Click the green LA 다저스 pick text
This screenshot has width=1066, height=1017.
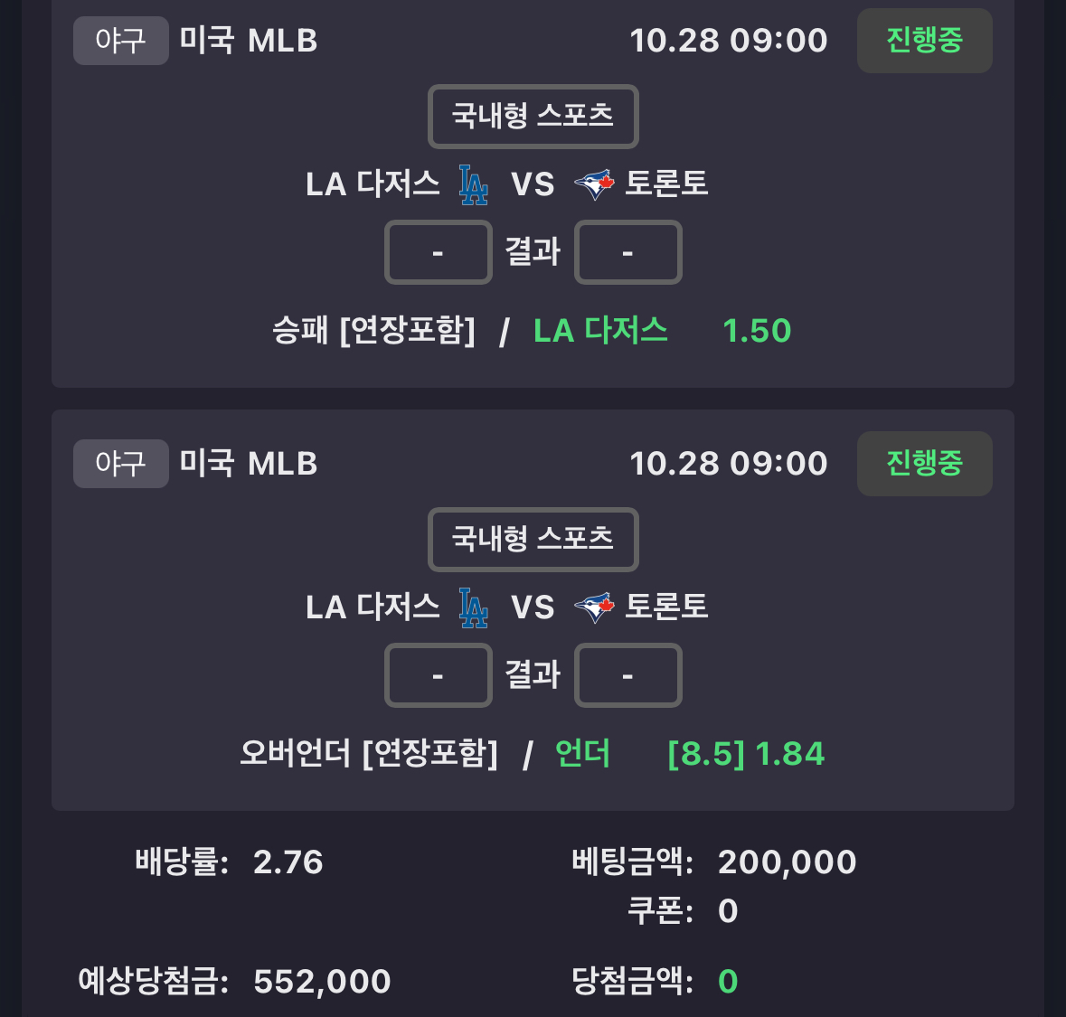(x=600, y=331)
